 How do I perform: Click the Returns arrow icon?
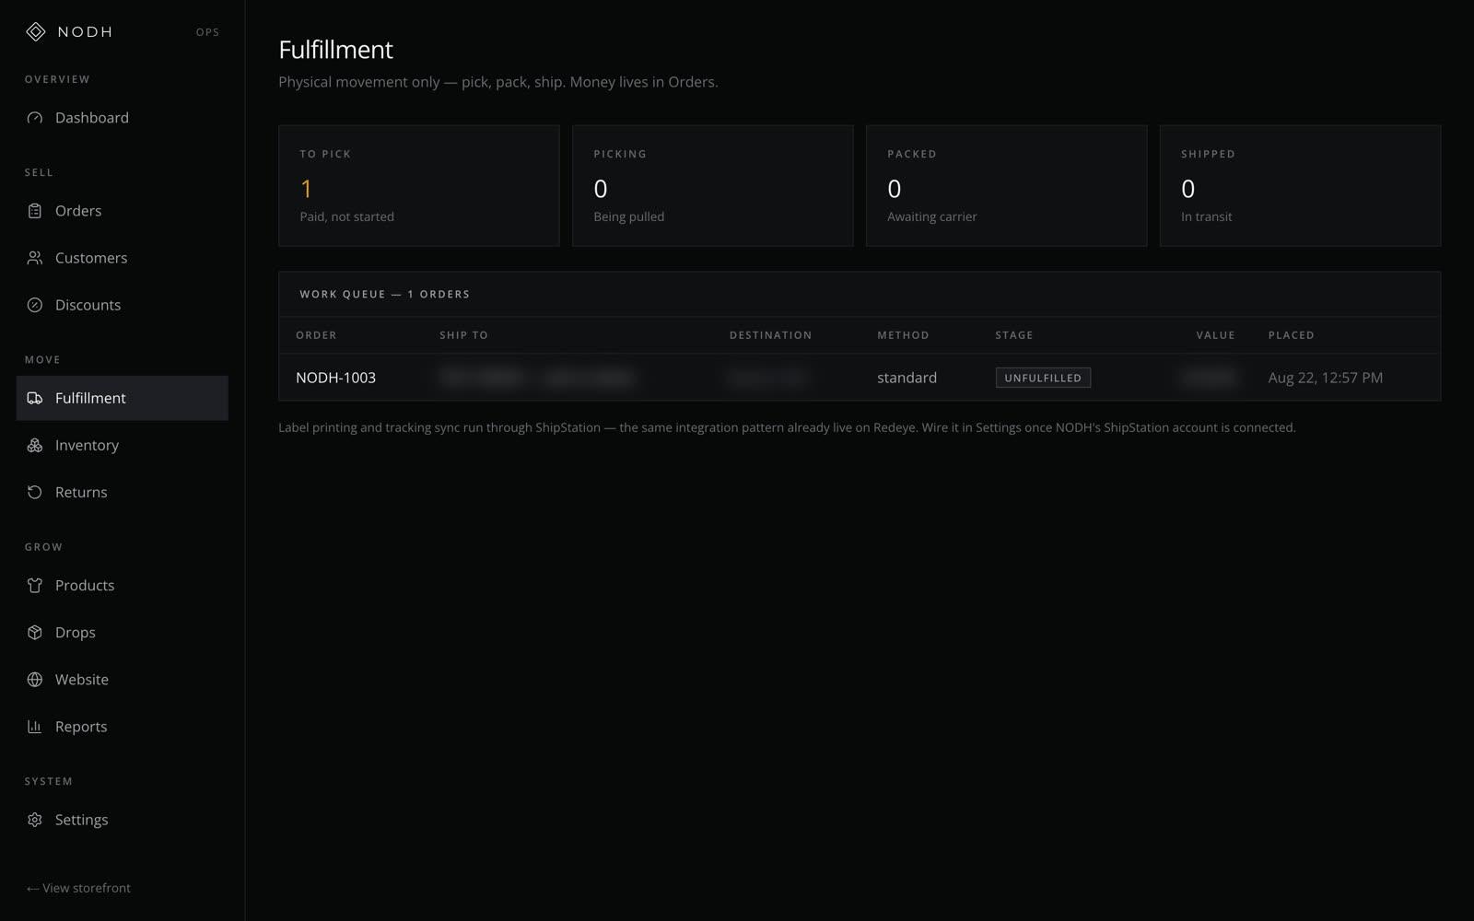pos(35,492)
